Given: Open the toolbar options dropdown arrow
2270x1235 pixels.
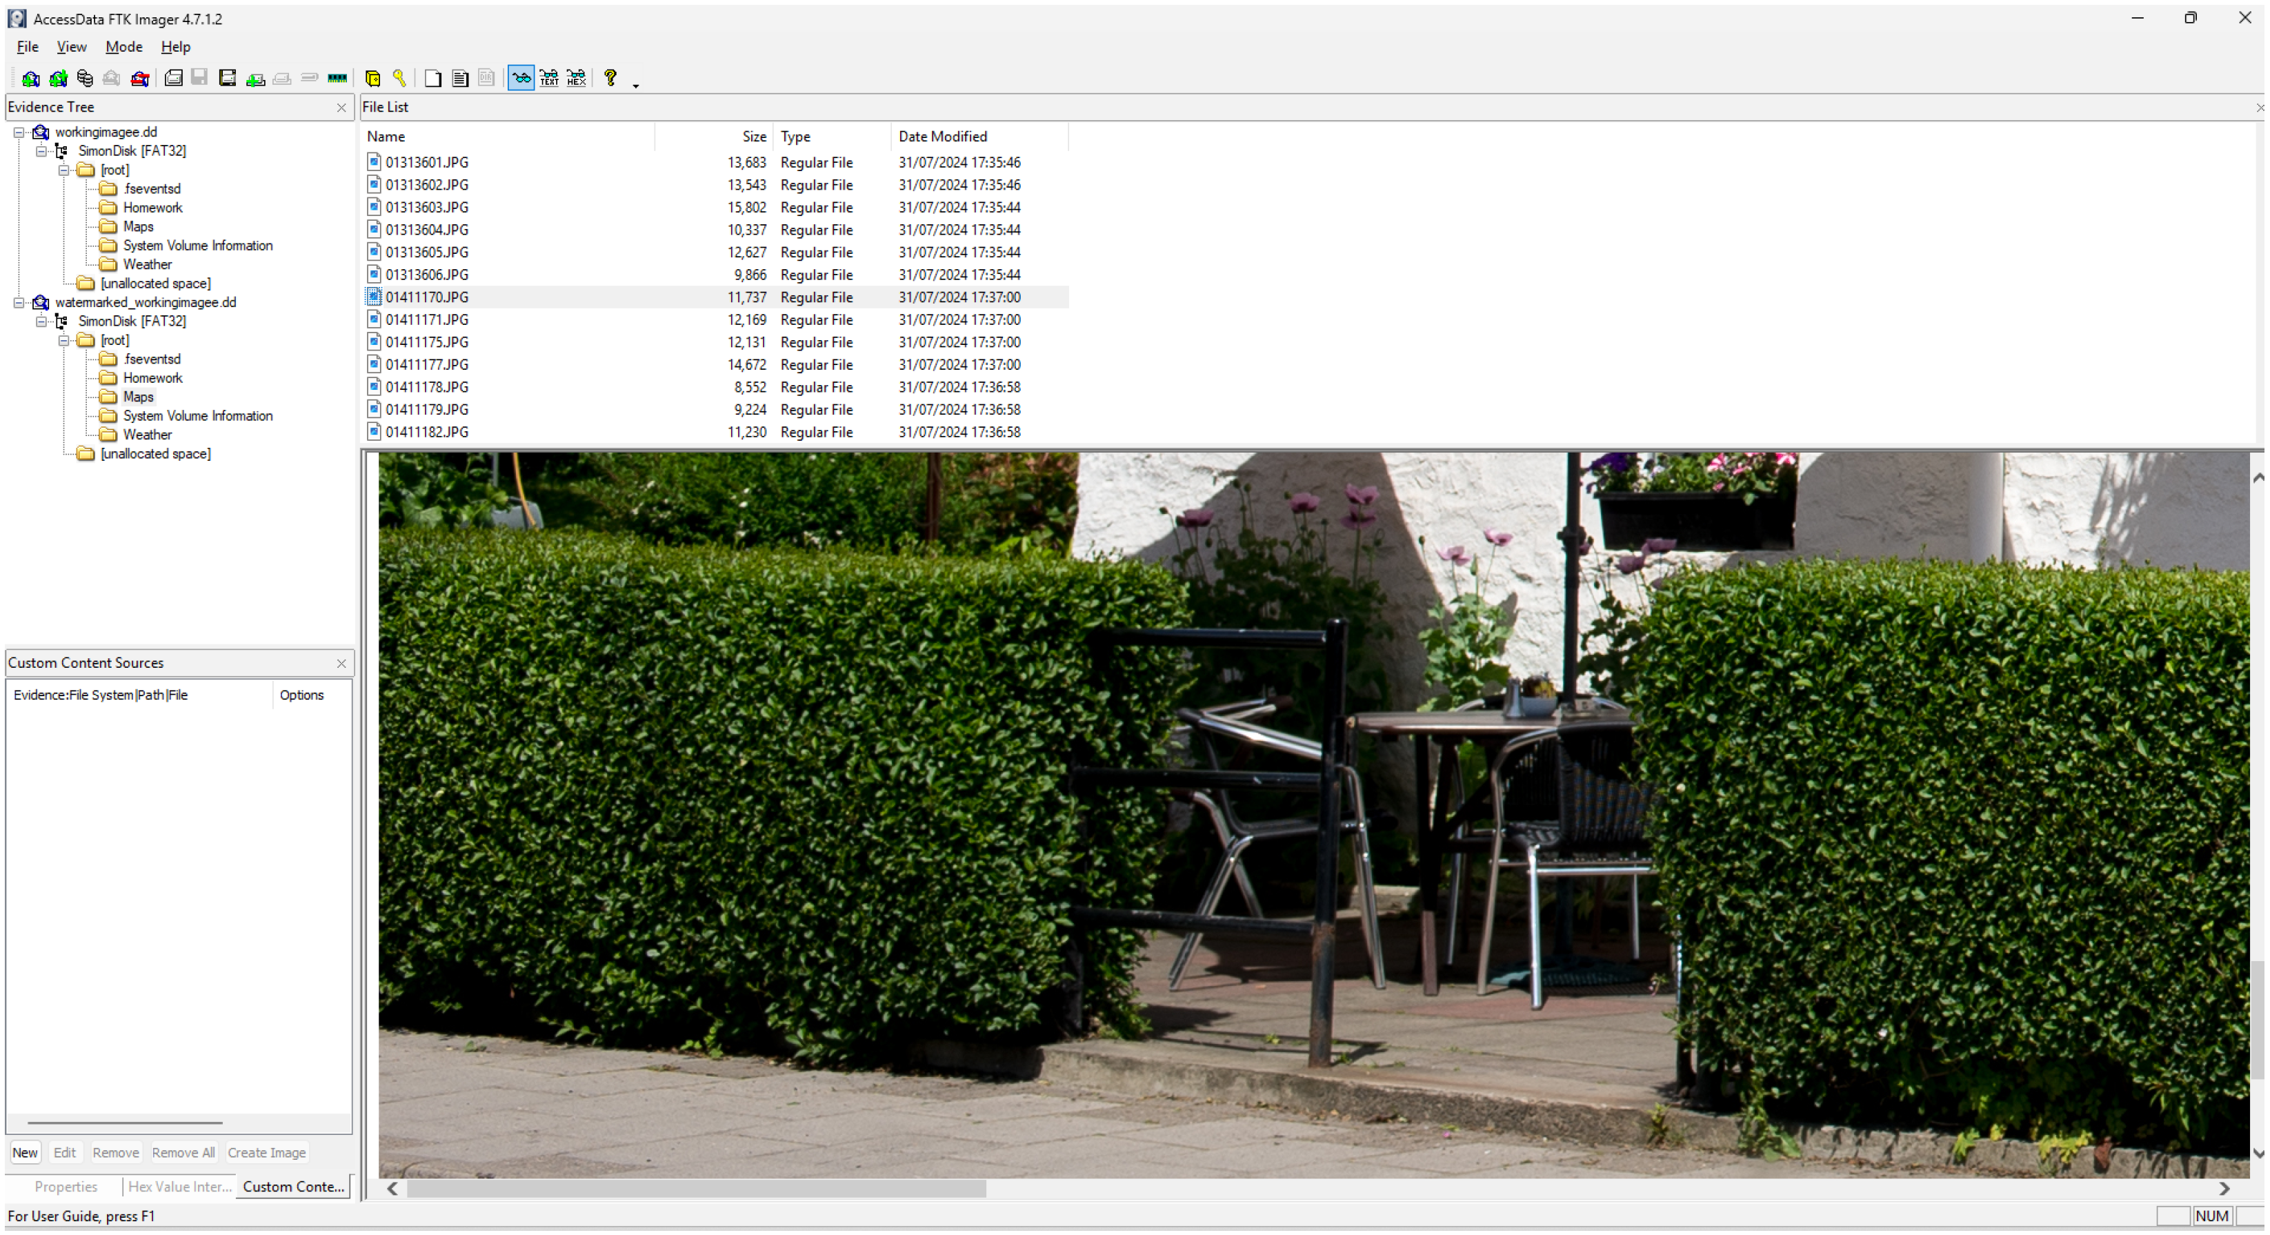Looking at the screenshot, I should pyautogui.click(x=635, y=85).
